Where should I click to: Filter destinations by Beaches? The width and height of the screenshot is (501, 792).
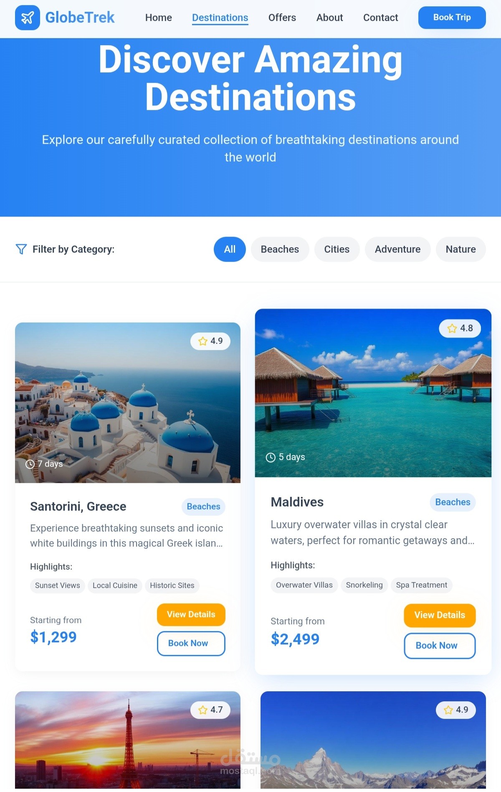[280, 249]
